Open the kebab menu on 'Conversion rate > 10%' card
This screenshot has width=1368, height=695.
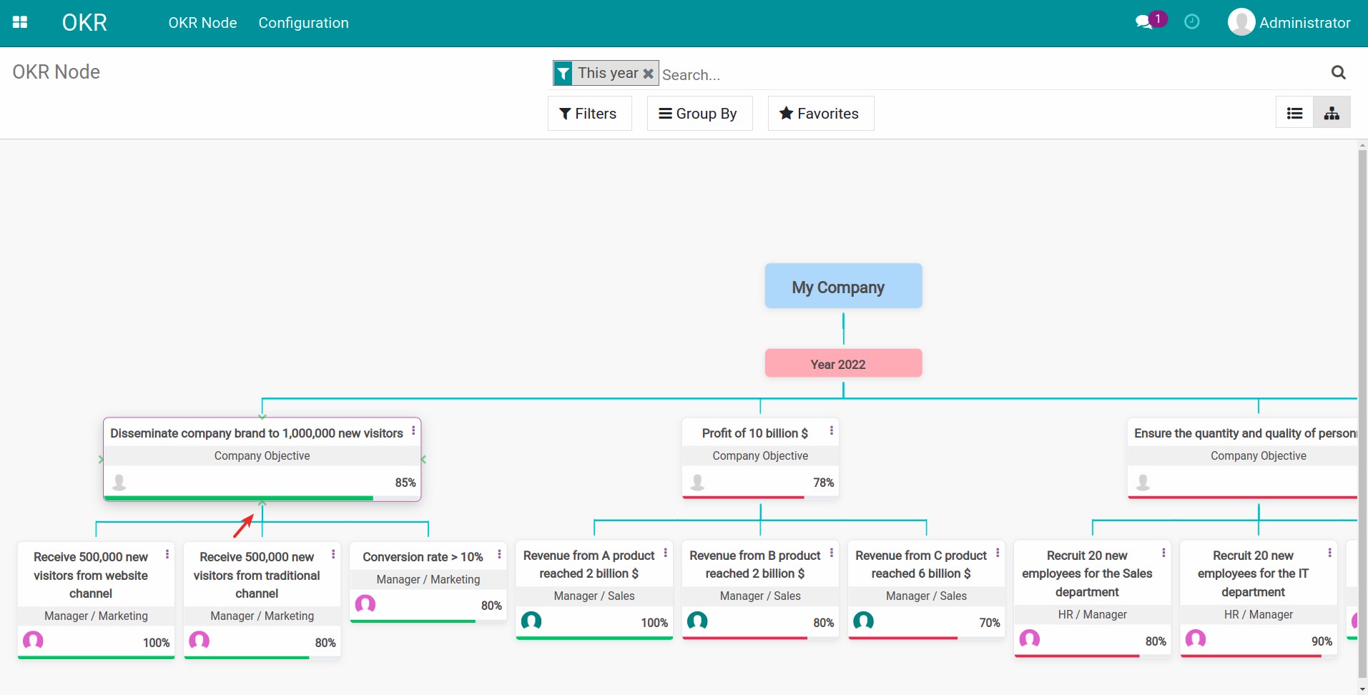pyautogui.click(x=498, y=555)
